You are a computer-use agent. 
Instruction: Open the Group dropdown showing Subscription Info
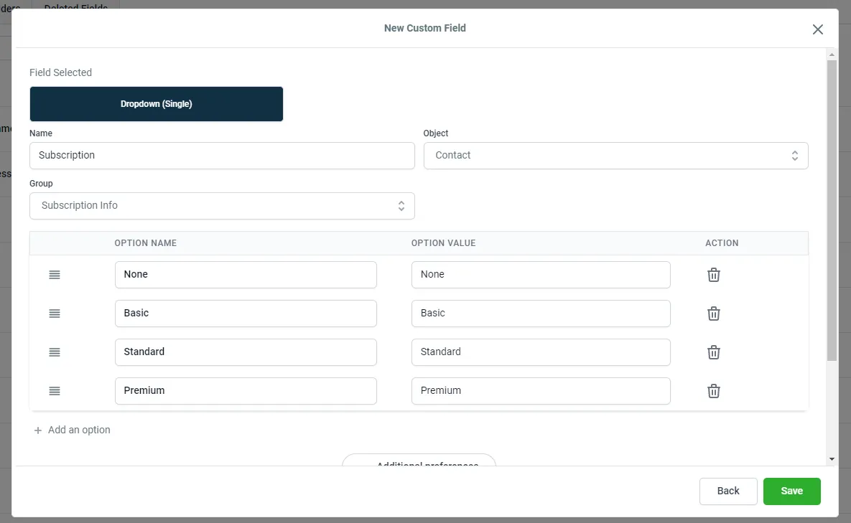click(x=222, y=206)
